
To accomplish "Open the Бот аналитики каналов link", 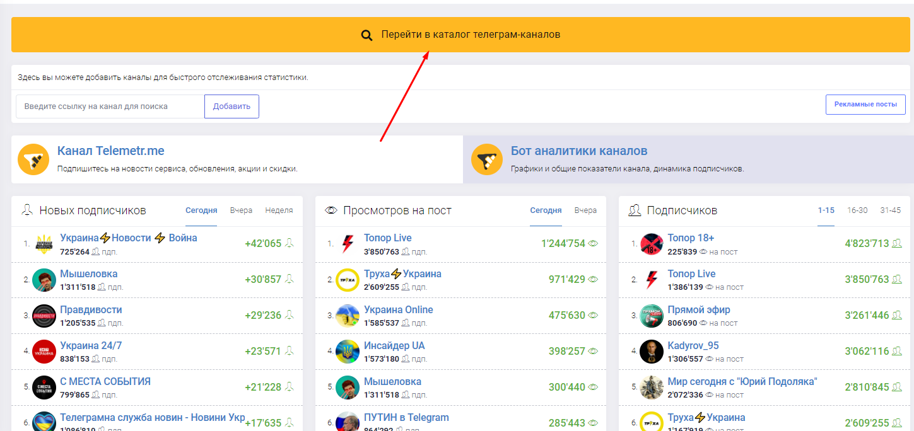I will 579,151.
